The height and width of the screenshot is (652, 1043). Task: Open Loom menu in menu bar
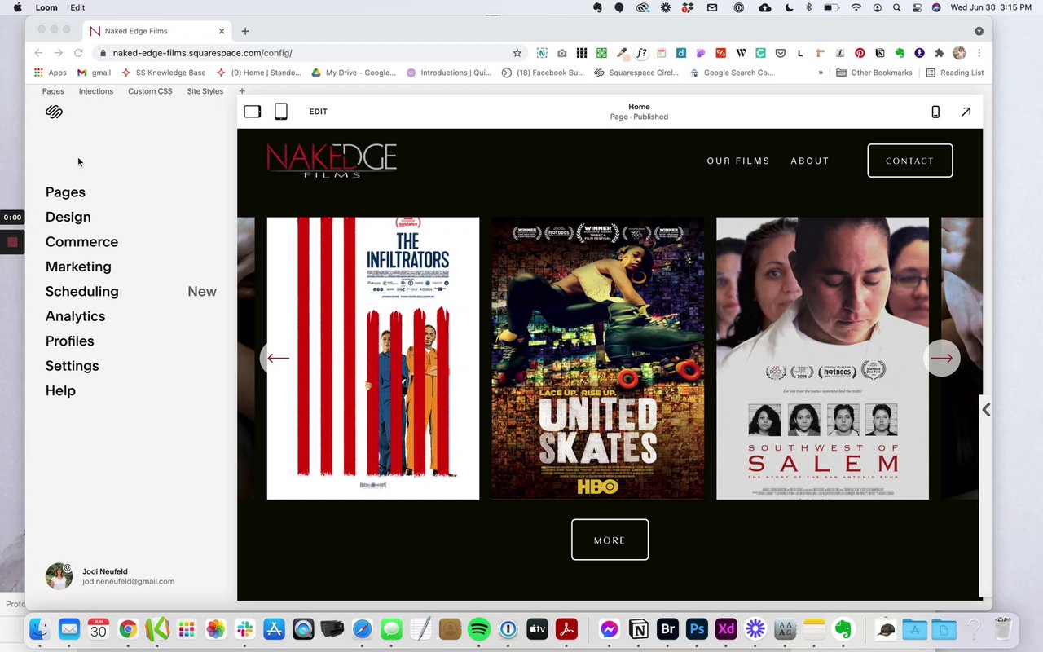(46, 7)
